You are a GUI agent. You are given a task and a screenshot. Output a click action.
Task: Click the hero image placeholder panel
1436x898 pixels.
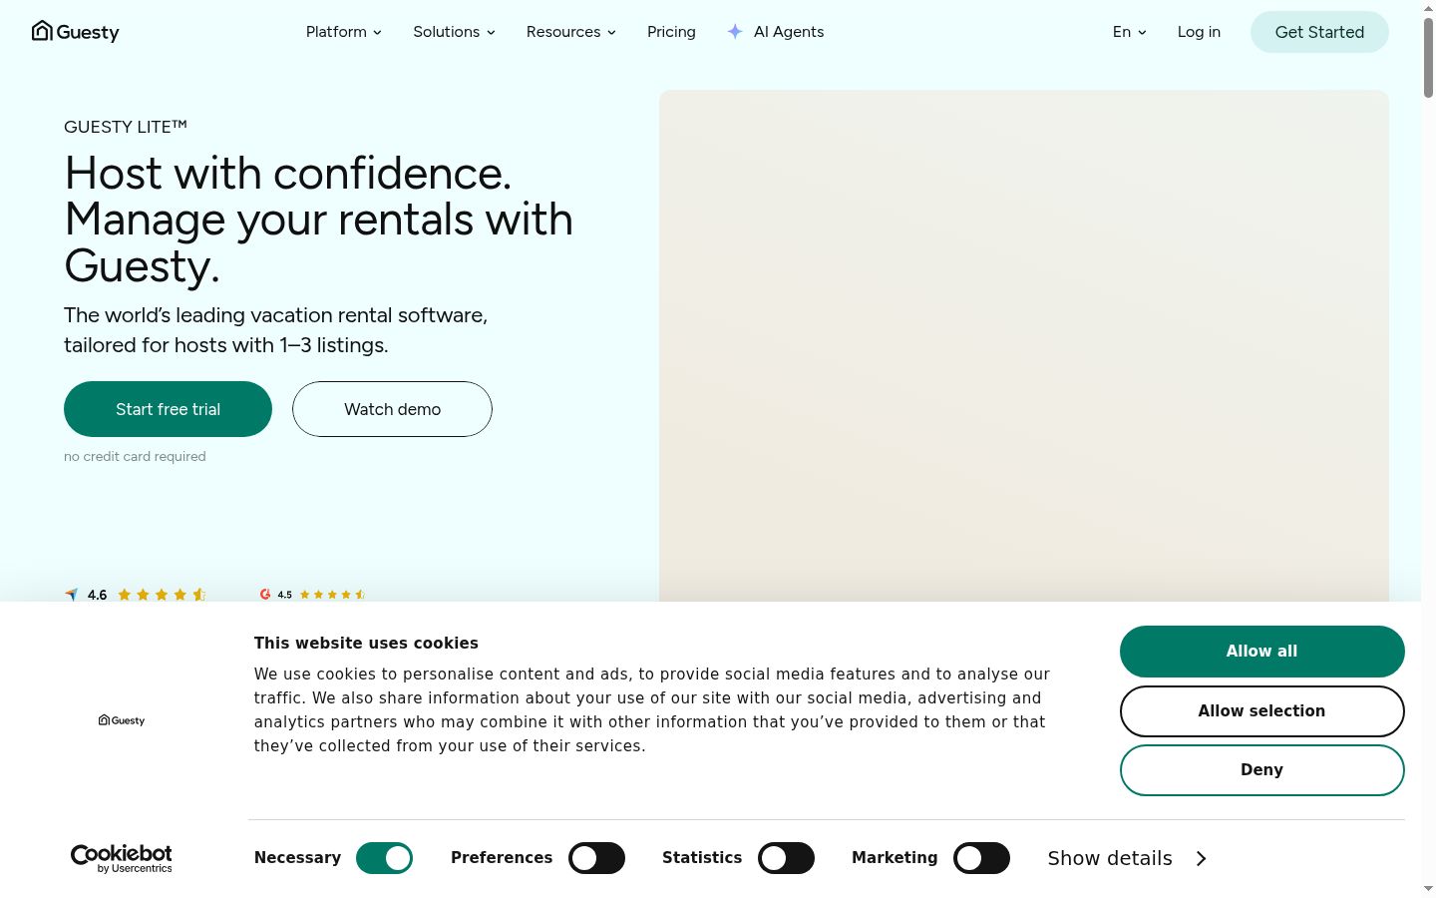[x=1024, y=345]
